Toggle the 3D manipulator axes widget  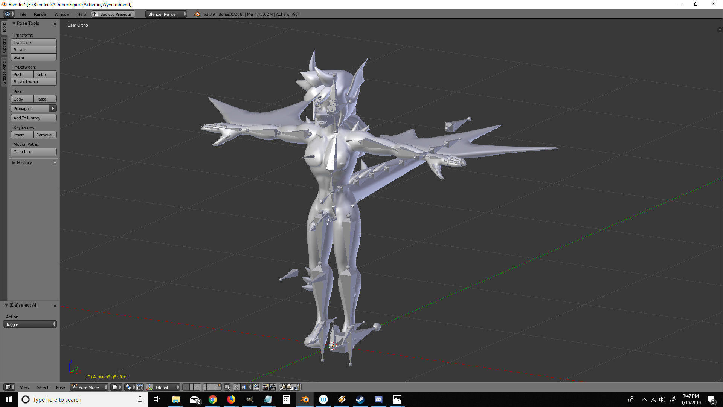(149, 387)
